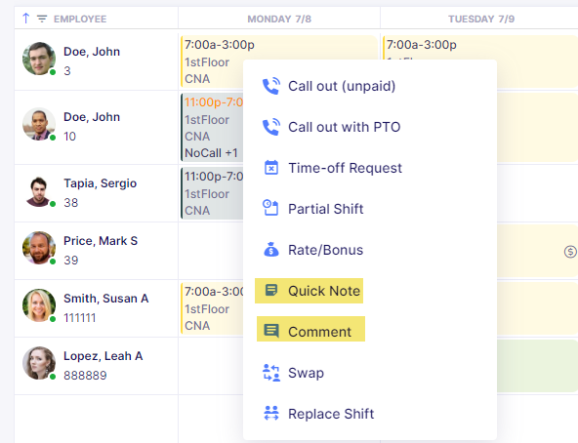Click the Comment bubble icon
578x443 pixels.
coord(271,331)
